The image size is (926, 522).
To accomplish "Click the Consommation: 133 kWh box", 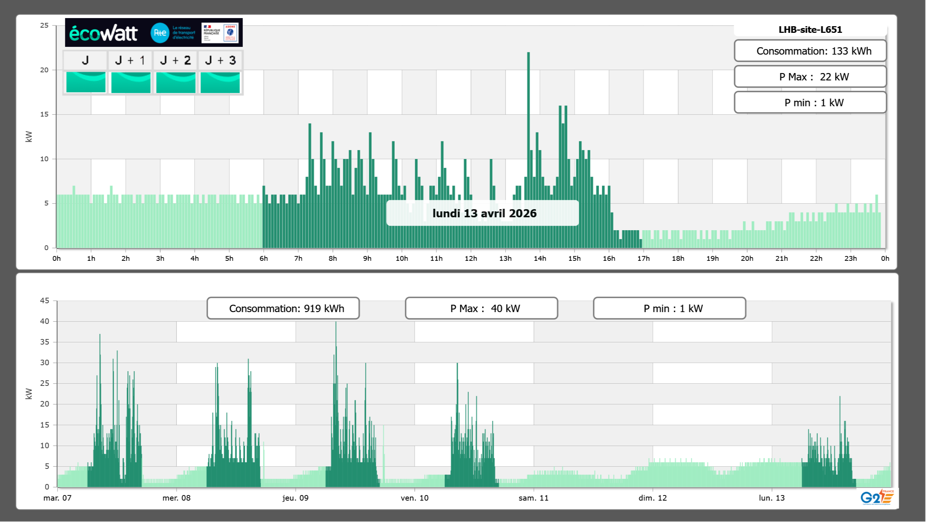I will (810, 51).
